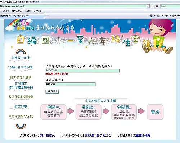Expand the dropdown arrow beside the printer icon
Image resolution: width=180 pixels, height=143 pixels.
[x=170, y=15]
